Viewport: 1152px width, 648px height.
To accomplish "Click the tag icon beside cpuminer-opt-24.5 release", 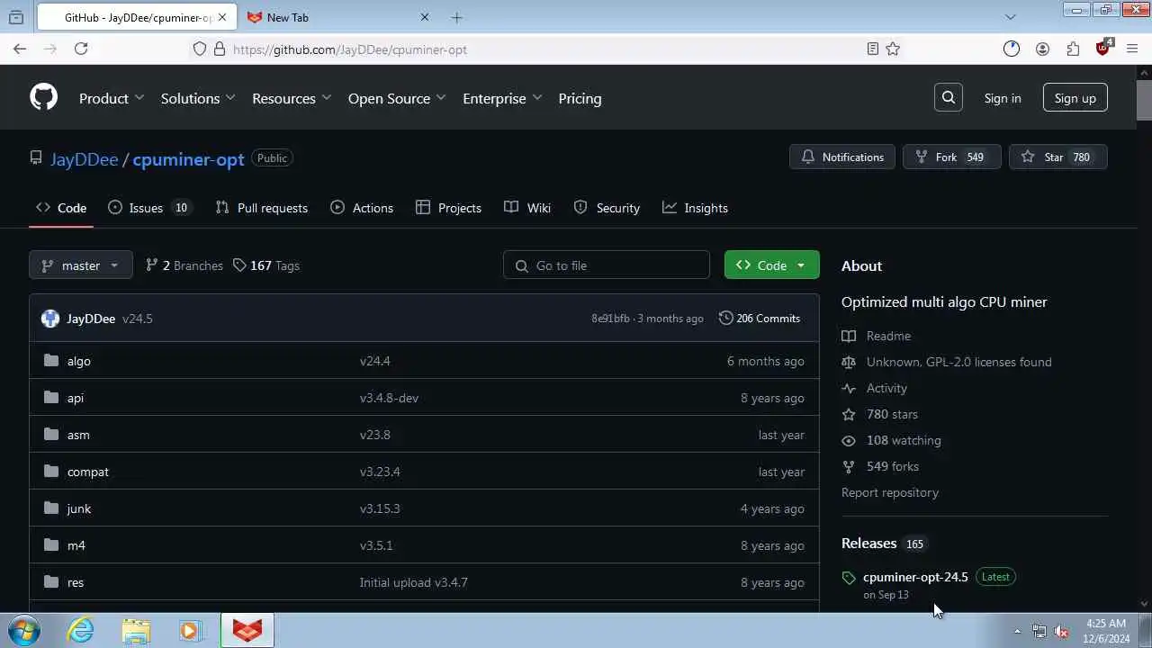I will tap(849, 578).
